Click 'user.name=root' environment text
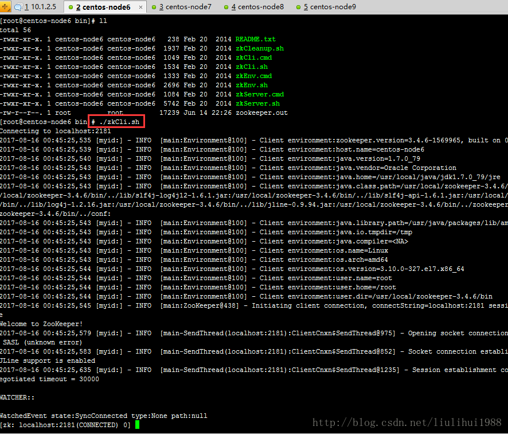This screenshot has height=434, width=508. click(x=364, y=278)
